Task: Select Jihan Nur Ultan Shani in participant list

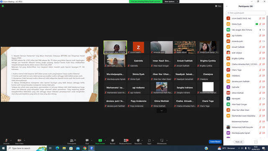Action: click(x=246, y=110)
